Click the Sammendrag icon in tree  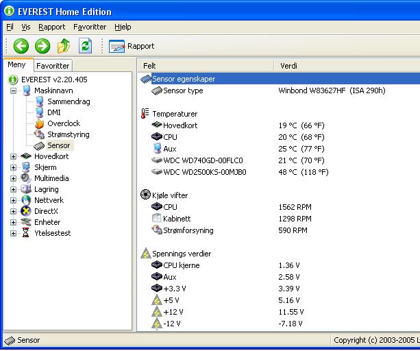[39, 101]
